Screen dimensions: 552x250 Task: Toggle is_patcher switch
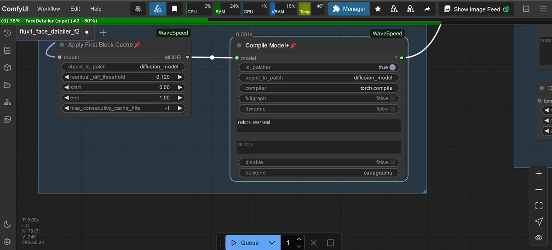point(392,67)
